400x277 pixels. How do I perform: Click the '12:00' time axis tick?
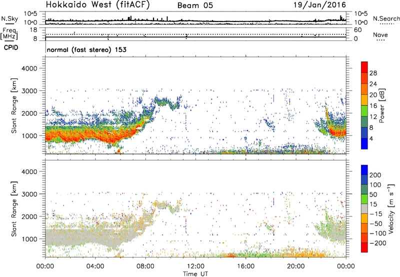195,266
